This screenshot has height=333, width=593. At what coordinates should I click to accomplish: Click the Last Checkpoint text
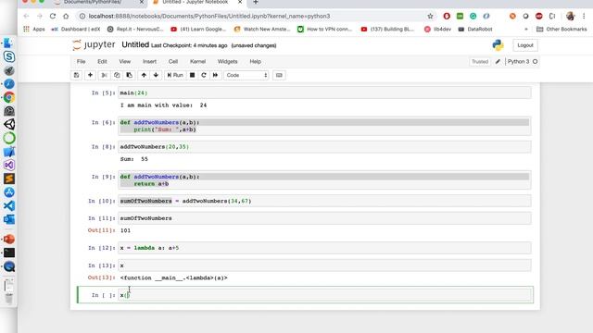(189, 45)
